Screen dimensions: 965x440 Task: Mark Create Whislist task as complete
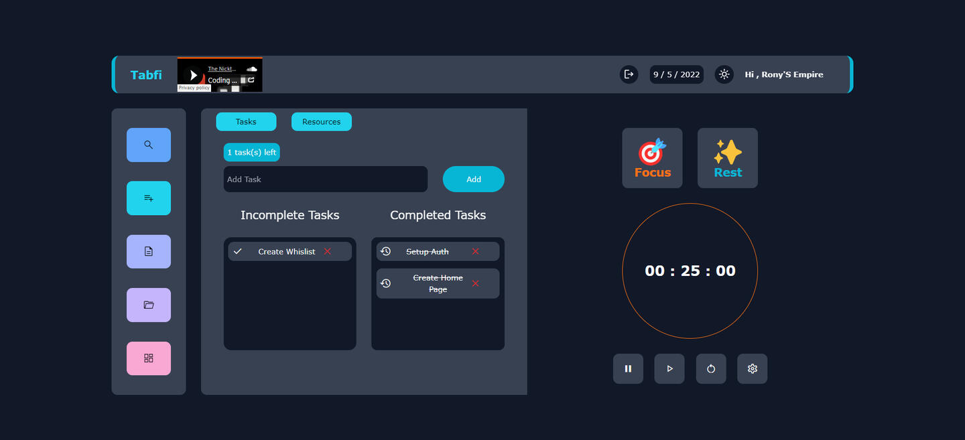[238, 252]
